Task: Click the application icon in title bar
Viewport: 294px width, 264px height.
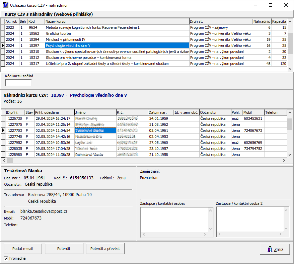Action: coord(5,5)
